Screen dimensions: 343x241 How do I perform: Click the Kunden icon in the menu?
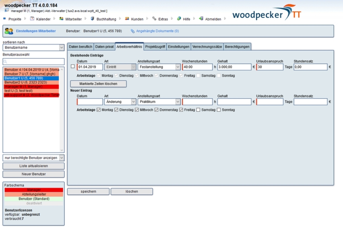pos(127,19)
